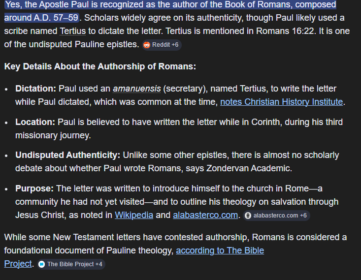The height and width of the screenshot is (280, 361).
Task: Select the italic "amanuensis" term
Action: coord(136,89)
